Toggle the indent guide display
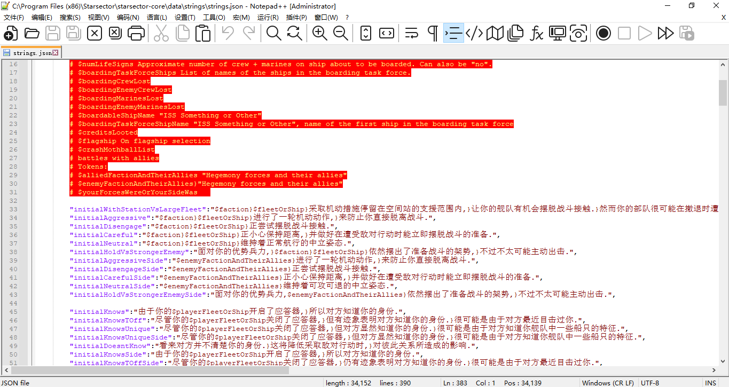The width and height of the screenshot is (729, 387). coord(453,33)
